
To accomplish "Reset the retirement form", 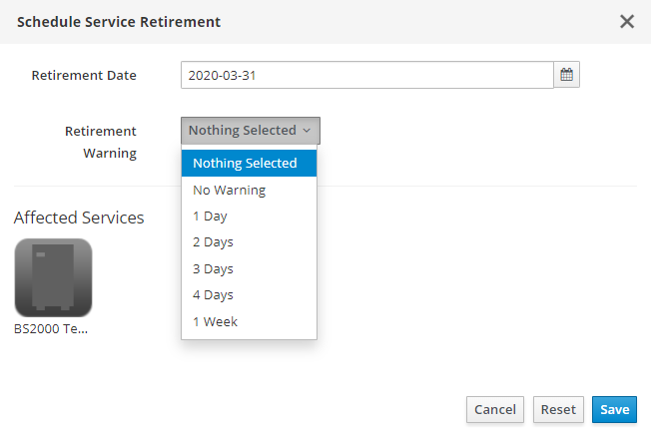I will click(558, 410).
